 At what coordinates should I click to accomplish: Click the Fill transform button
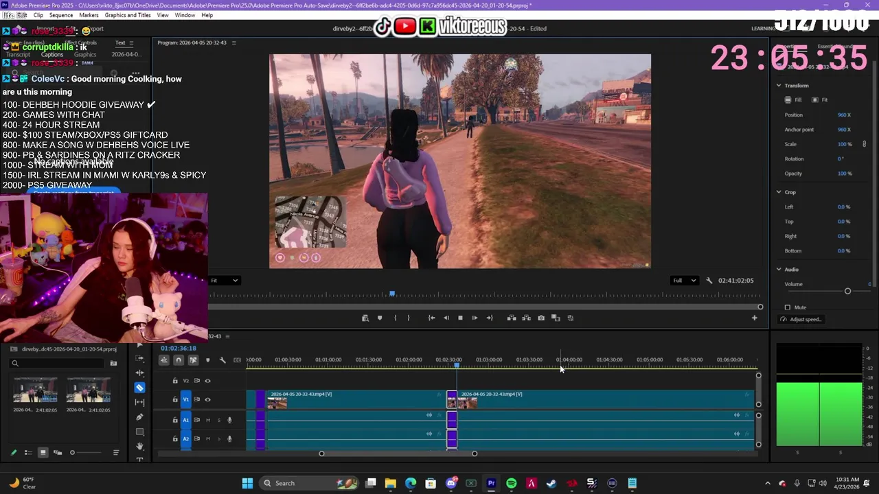pyautogui.click(x=793, y=99)
